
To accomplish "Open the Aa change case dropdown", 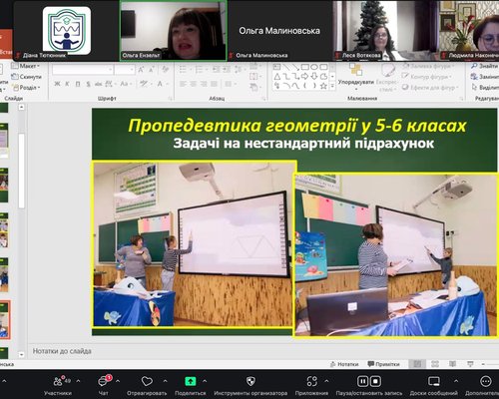I will pyautogui.click(x=126, y=84).
